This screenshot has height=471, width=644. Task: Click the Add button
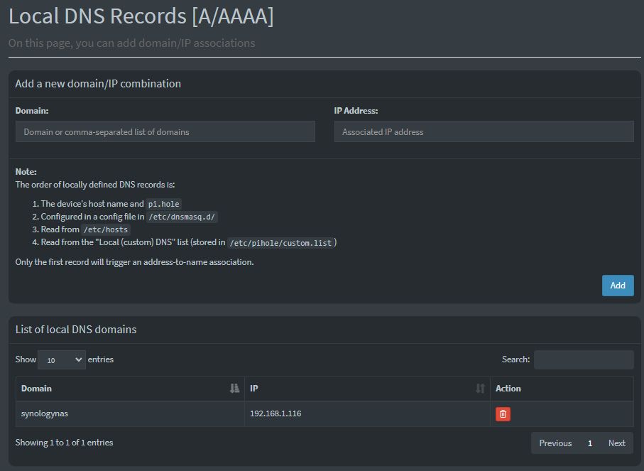618,286
